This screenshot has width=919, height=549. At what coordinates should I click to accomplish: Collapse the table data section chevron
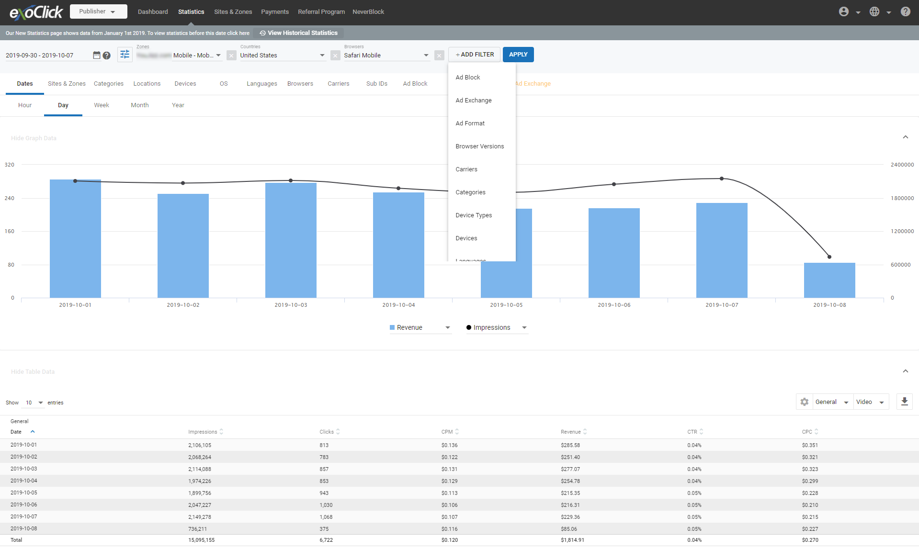(x=905, y=371)
